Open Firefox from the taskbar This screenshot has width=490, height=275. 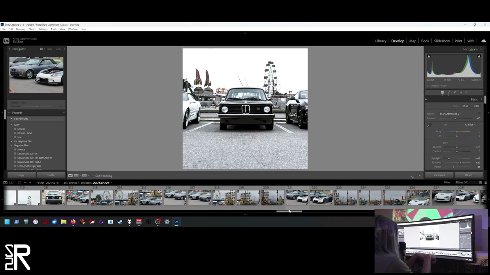(x=73, y=222)
